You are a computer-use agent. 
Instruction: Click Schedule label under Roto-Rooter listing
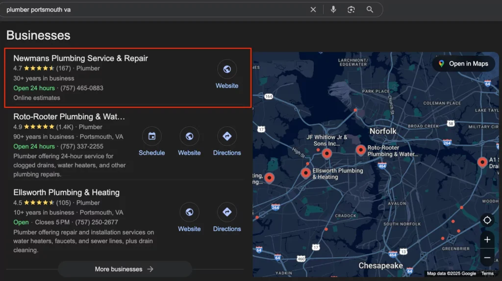(x=152, y=153)
